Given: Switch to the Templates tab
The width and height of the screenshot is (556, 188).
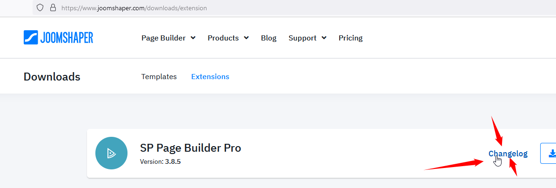Looking at the screenshot, I should point(159,76).
